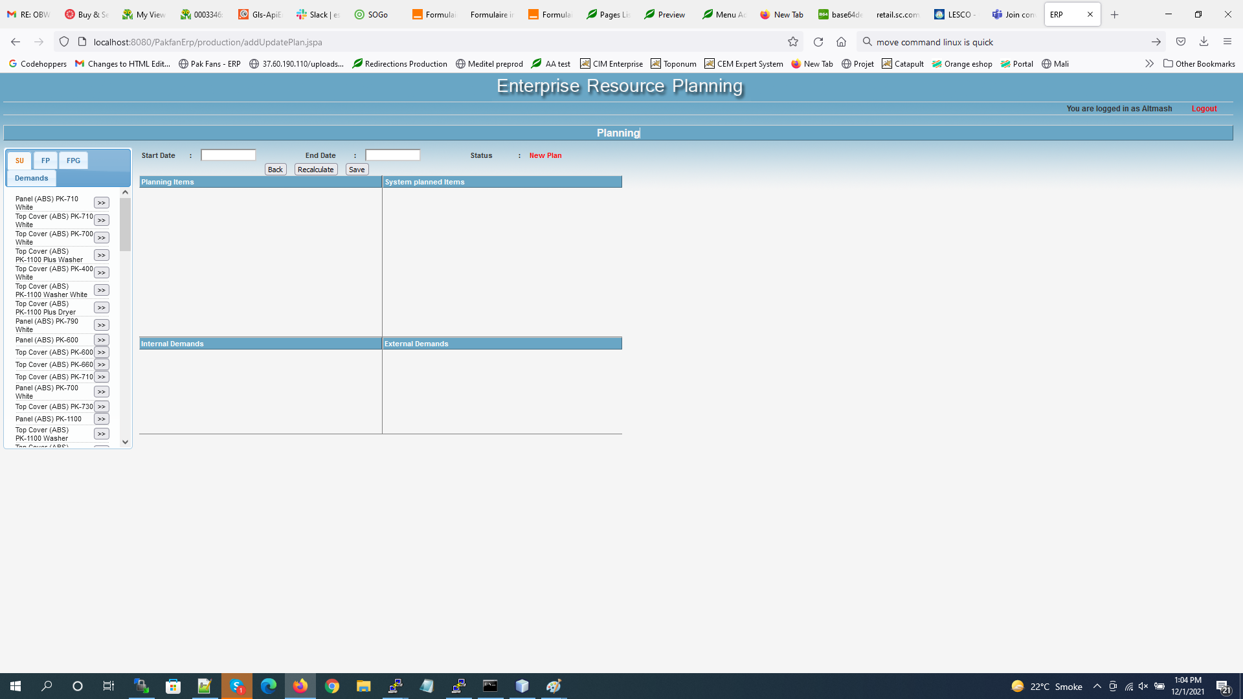Open Firefox application hamburger menu

point(1227,42)
